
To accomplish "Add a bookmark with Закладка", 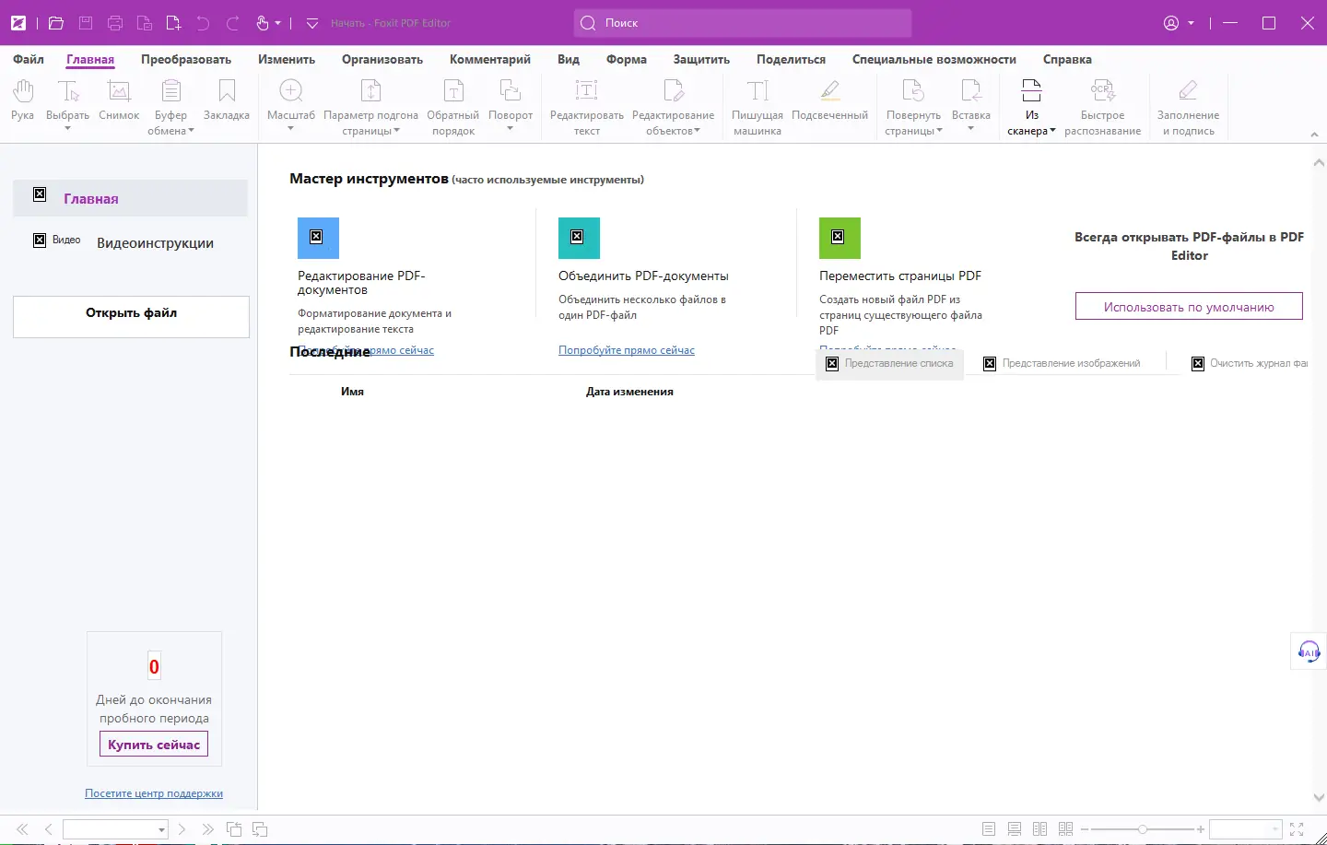I will coord(227,100).
